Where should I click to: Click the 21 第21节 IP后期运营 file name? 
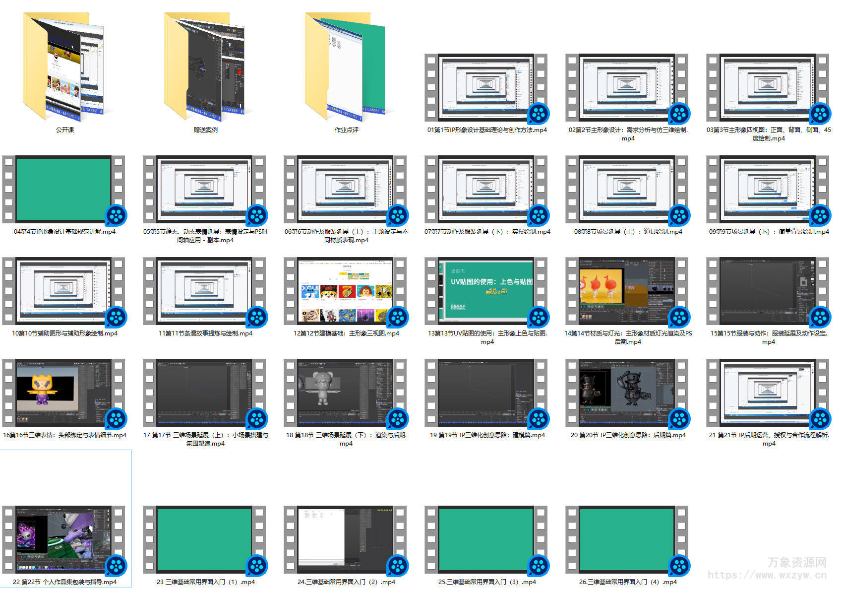(769, 439)
